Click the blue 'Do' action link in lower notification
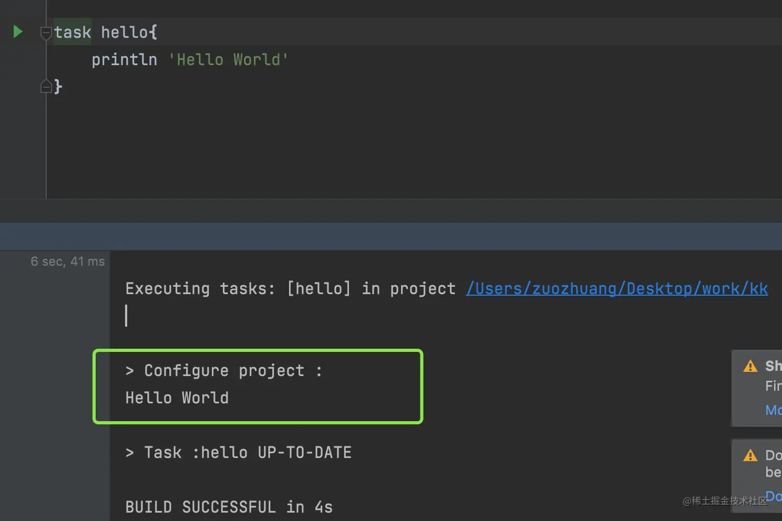Image resolution: width=782 pixels, height=521 pixels. coord(773,496)
